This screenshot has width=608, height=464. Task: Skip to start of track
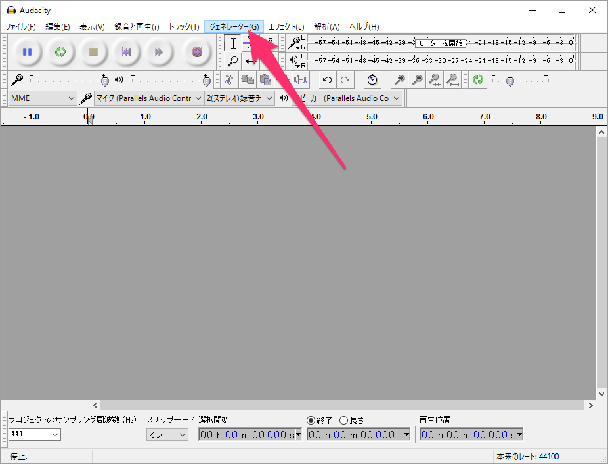(126, 52)
